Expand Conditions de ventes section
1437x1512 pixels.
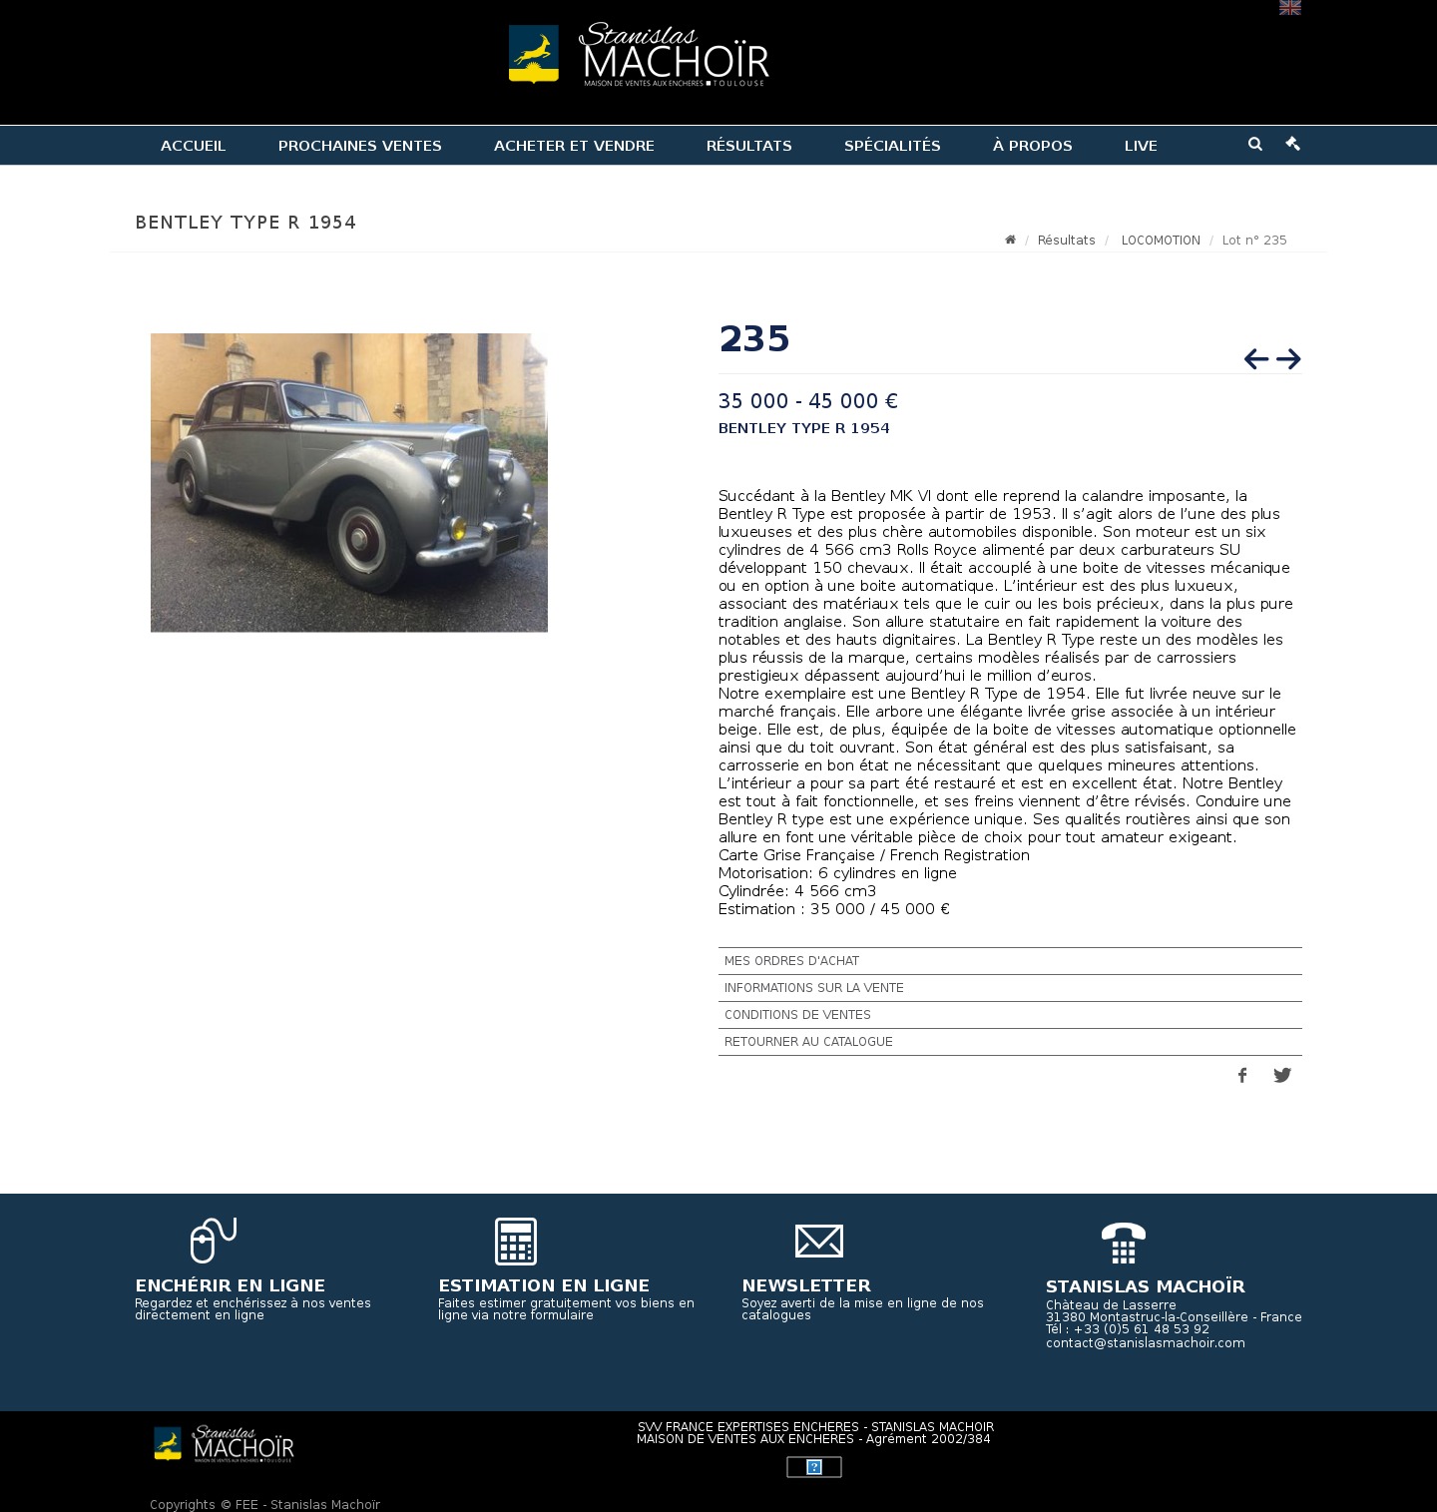tap(1010, 1015)
